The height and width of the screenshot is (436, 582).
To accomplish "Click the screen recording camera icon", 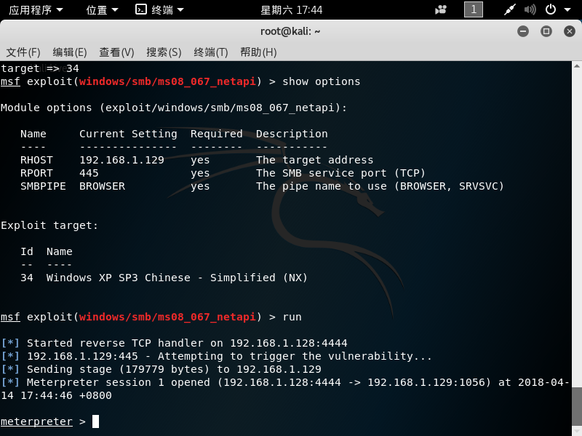I will (441, 9).
